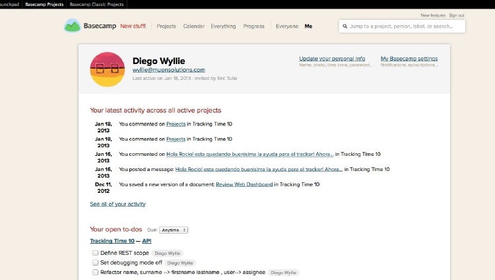Click the Basecamp wordmark text

(x=100, y=26)
